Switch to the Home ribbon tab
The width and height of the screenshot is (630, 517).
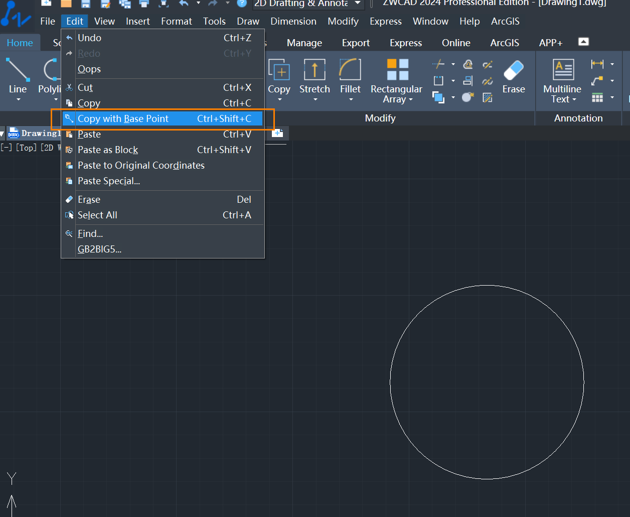[20, 43]
